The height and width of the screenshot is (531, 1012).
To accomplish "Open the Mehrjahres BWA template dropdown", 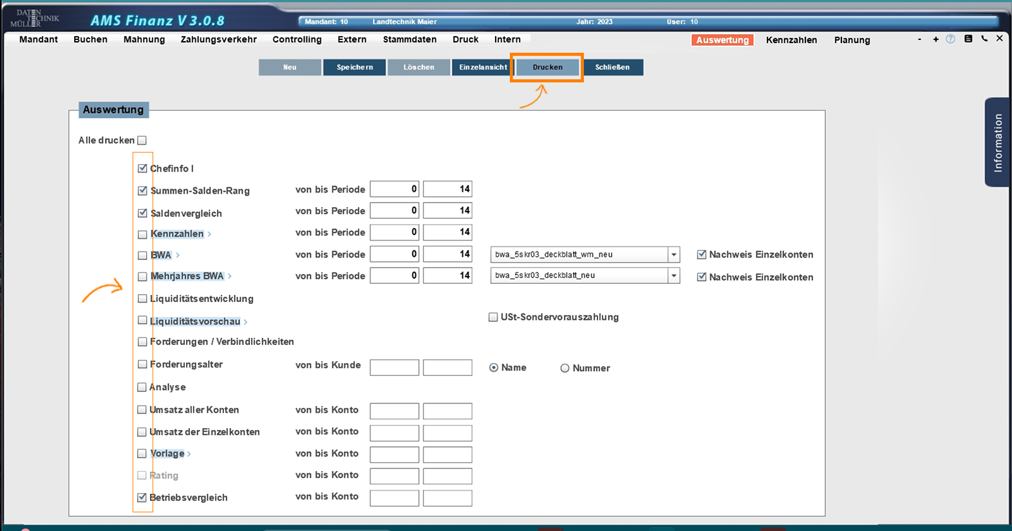I will click(673, 276).
